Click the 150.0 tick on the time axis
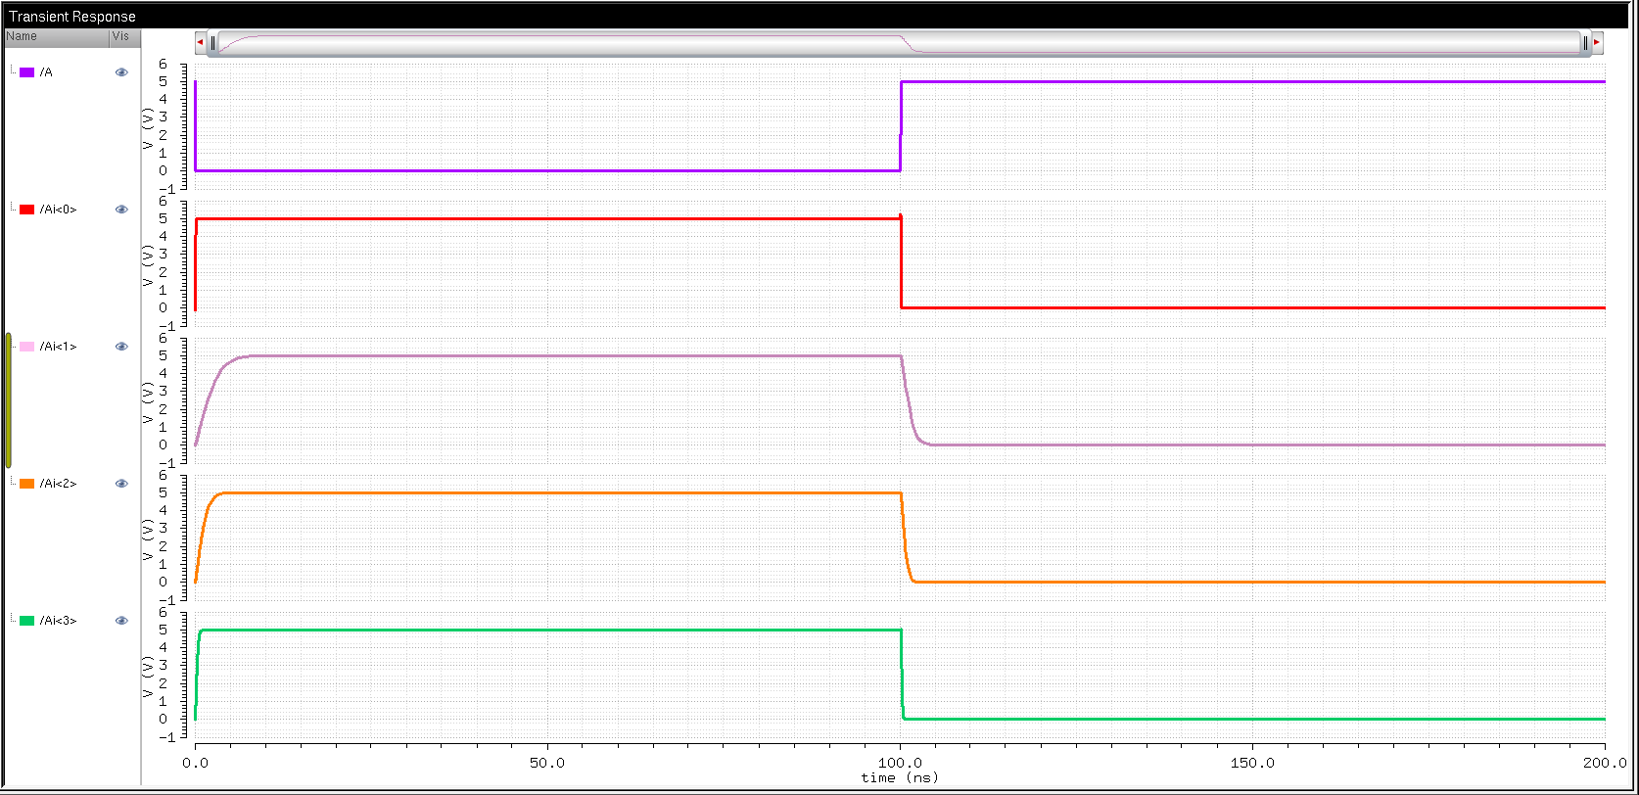Viewport: 1639px width, 795px height. point(1252,762)
